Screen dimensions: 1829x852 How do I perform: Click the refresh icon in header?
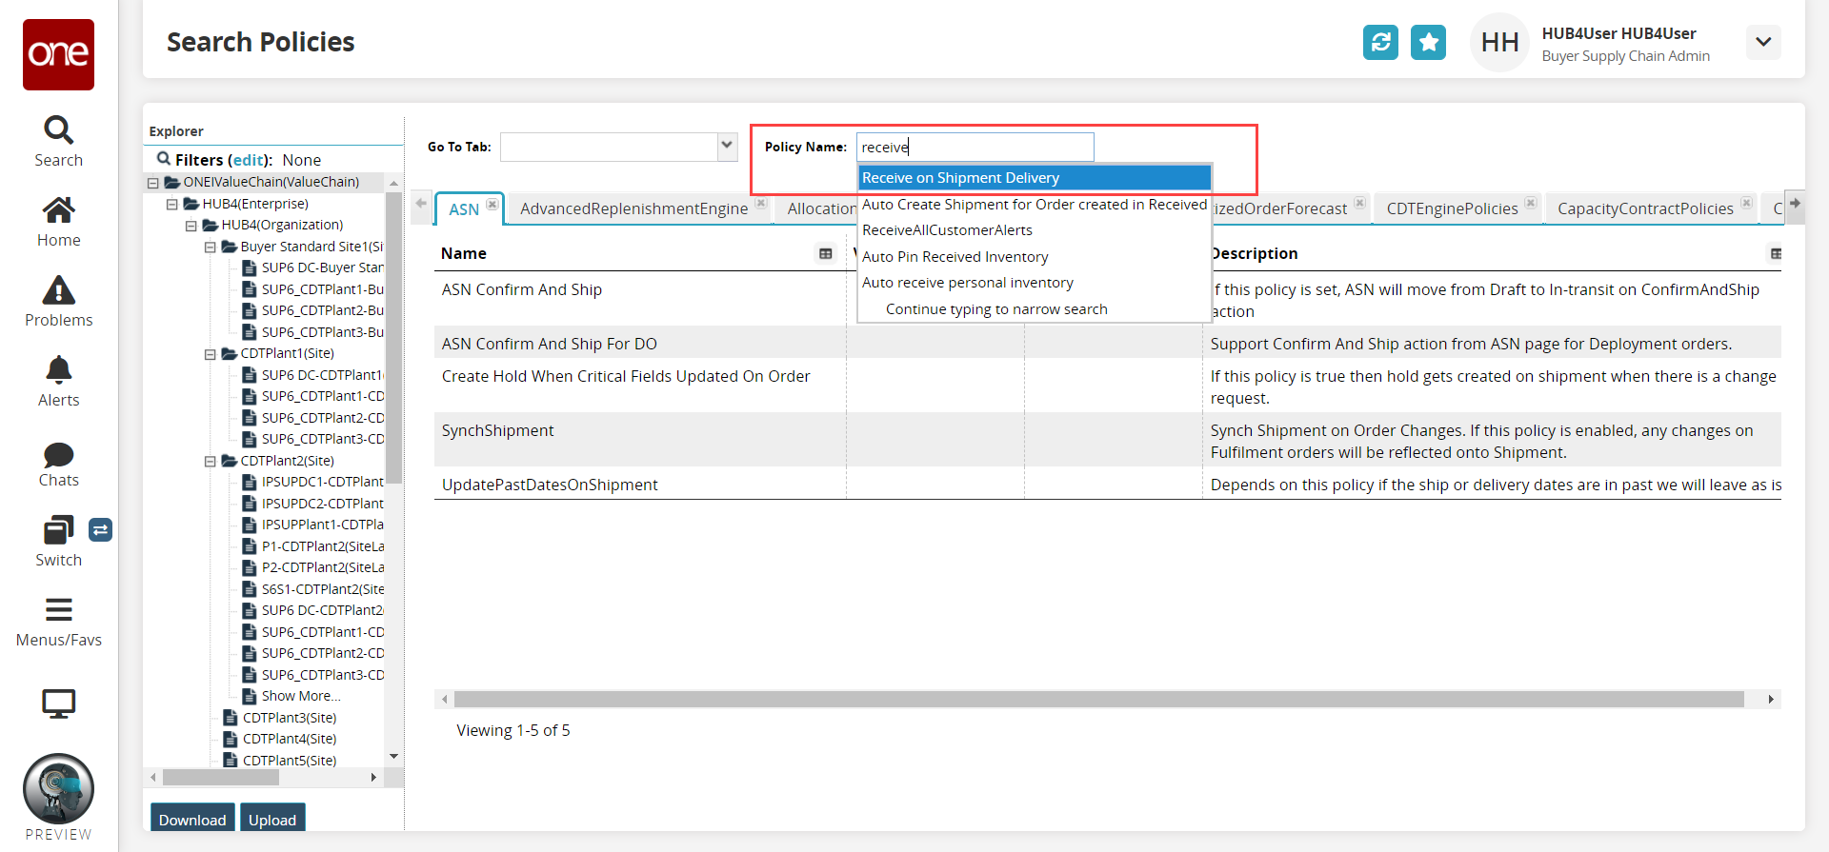[1380, 42]
